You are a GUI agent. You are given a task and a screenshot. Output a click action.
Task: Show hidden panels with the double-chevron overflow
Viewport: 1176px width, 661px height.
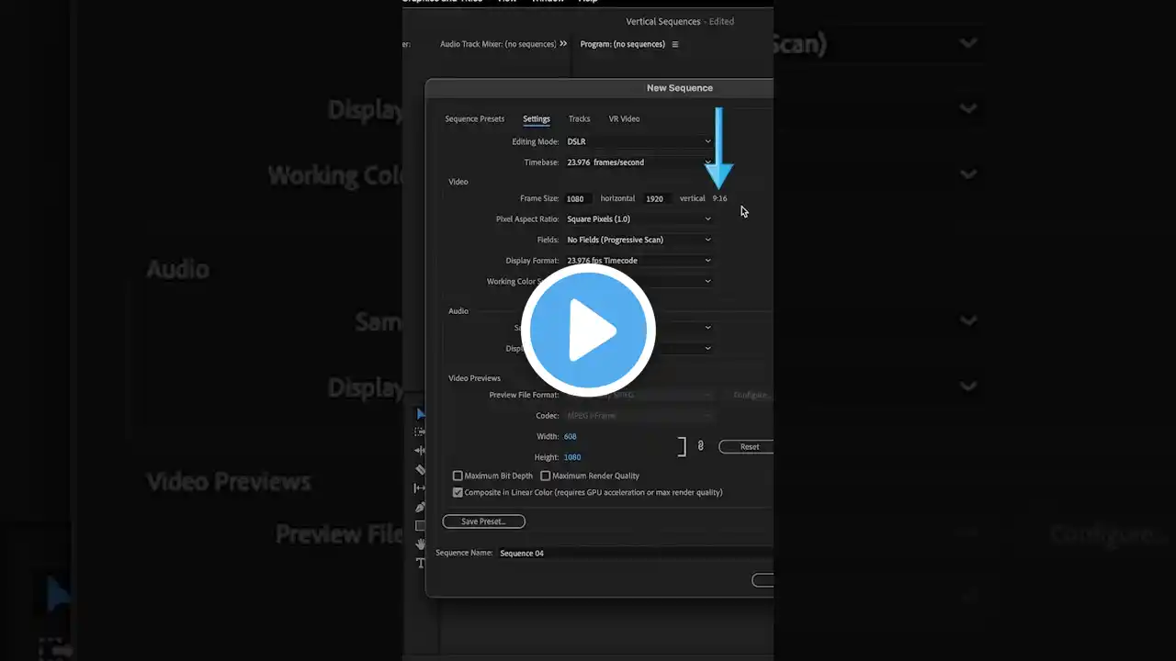(x=563, y=44)
